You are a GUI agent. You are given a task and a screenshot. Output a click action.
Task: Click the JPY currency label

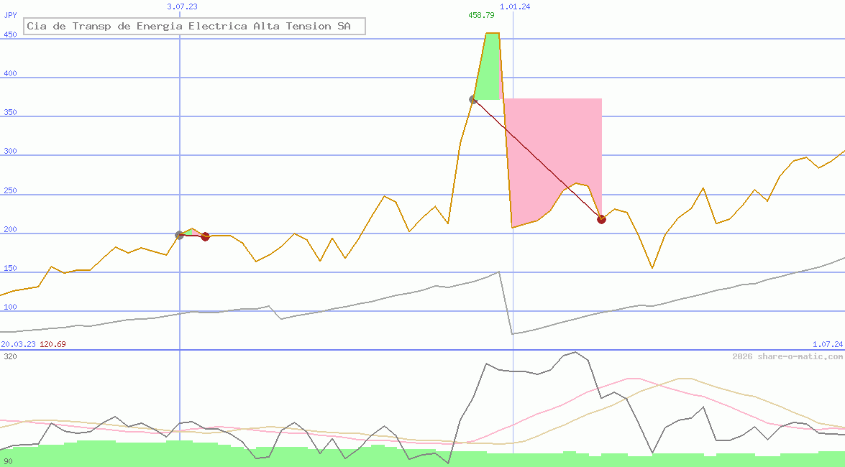[10, 15]
